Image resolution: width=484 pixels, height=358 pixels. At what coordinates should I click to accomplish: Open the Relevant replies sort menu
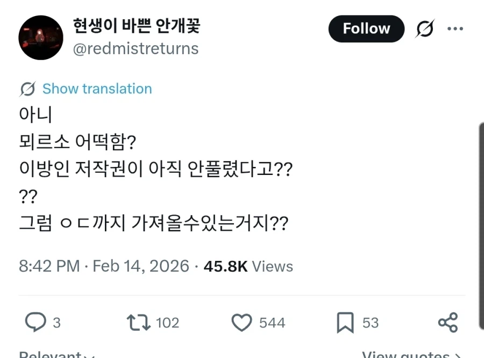pyautogui.click(x=54, y=354)
